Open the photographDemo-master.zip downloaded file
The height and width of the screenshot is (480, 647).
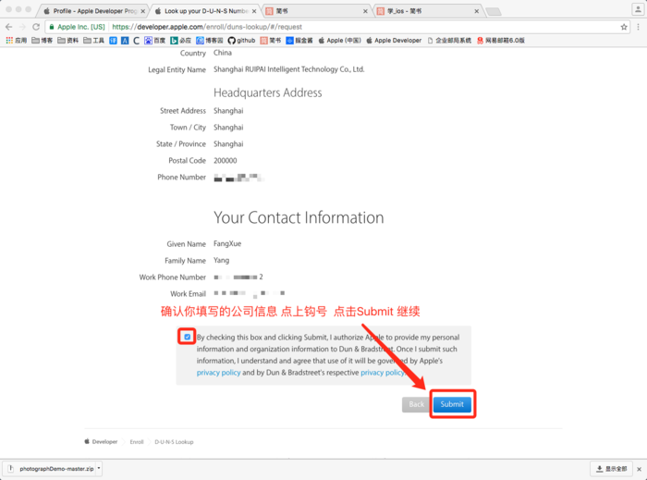point(51,469)
